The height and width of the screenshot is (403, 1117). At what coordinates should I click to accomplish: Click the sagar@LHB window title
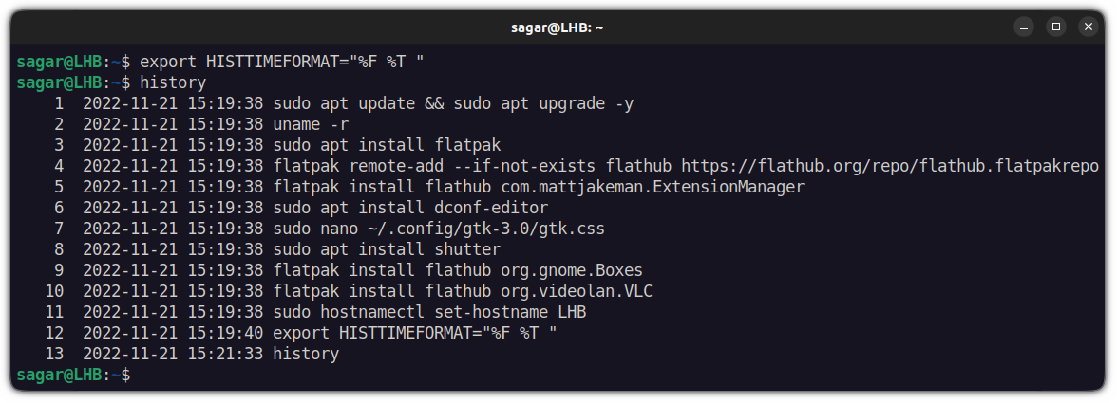click(x=558, y=27)
